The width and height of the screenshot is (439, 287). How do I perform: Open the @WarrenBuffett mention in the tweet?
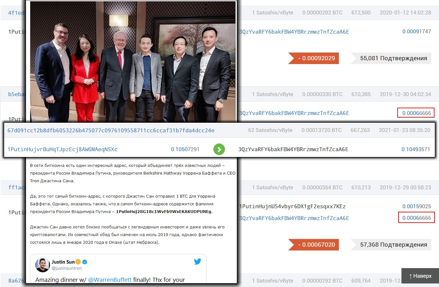click(110, 280)
